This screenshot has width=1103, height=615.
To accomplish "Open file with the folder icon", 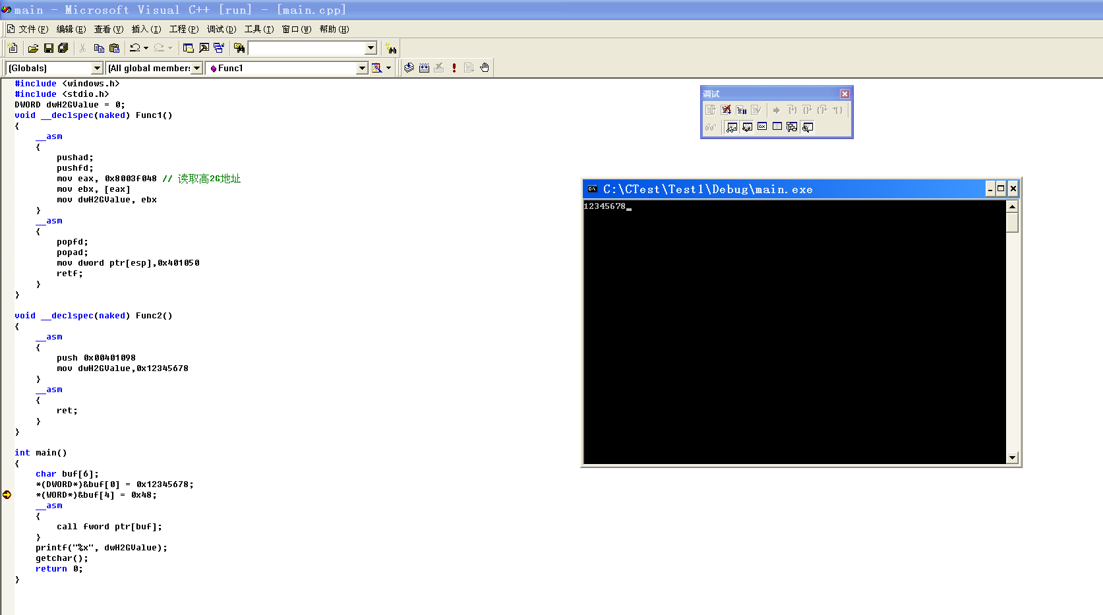I will coord(33,48).
